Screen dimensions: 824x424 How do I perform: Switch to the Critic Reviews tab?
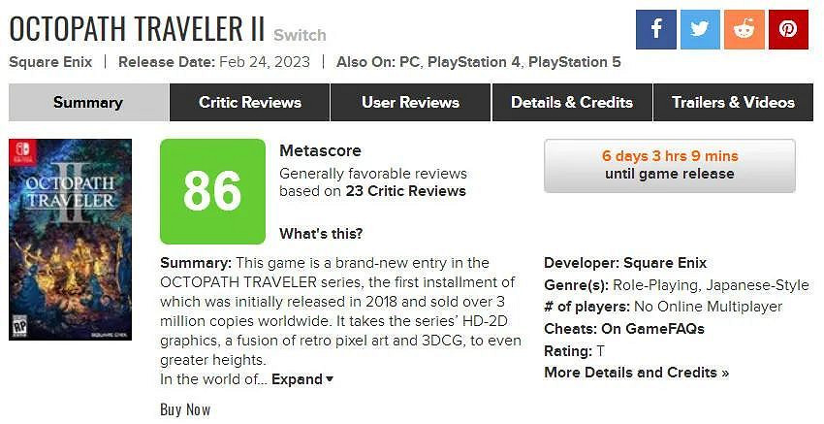250,102
